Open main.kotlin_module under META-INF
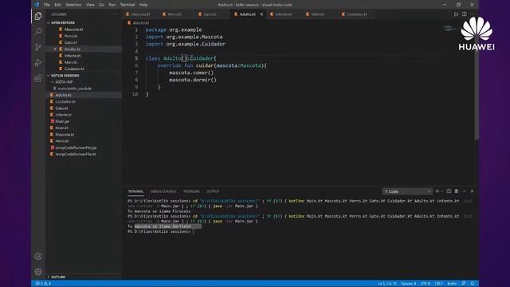The height and width of the screenshot is (287, 510). 74,88
